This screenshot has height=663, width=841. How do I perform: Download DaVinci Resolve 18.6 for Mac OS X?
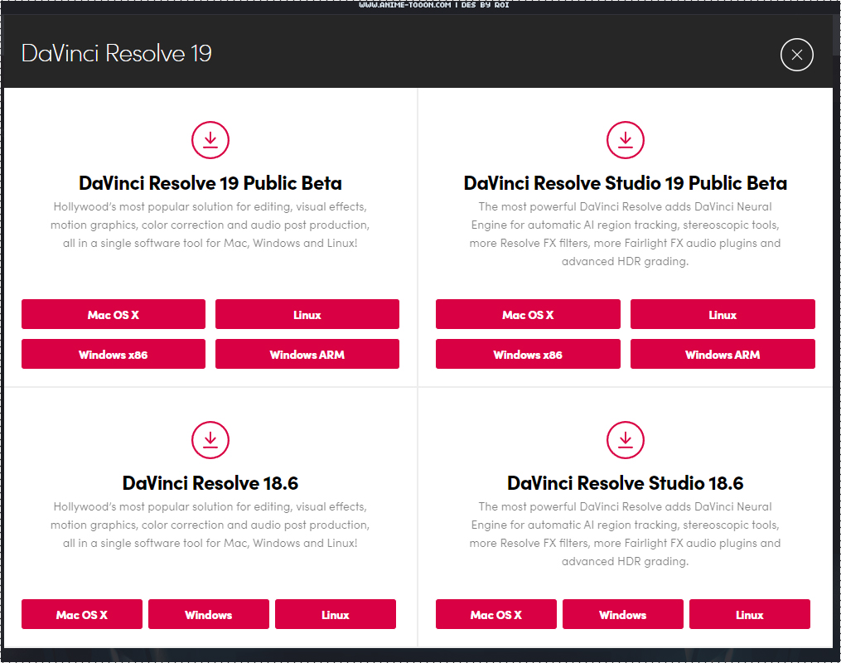[x=82, y=614]
